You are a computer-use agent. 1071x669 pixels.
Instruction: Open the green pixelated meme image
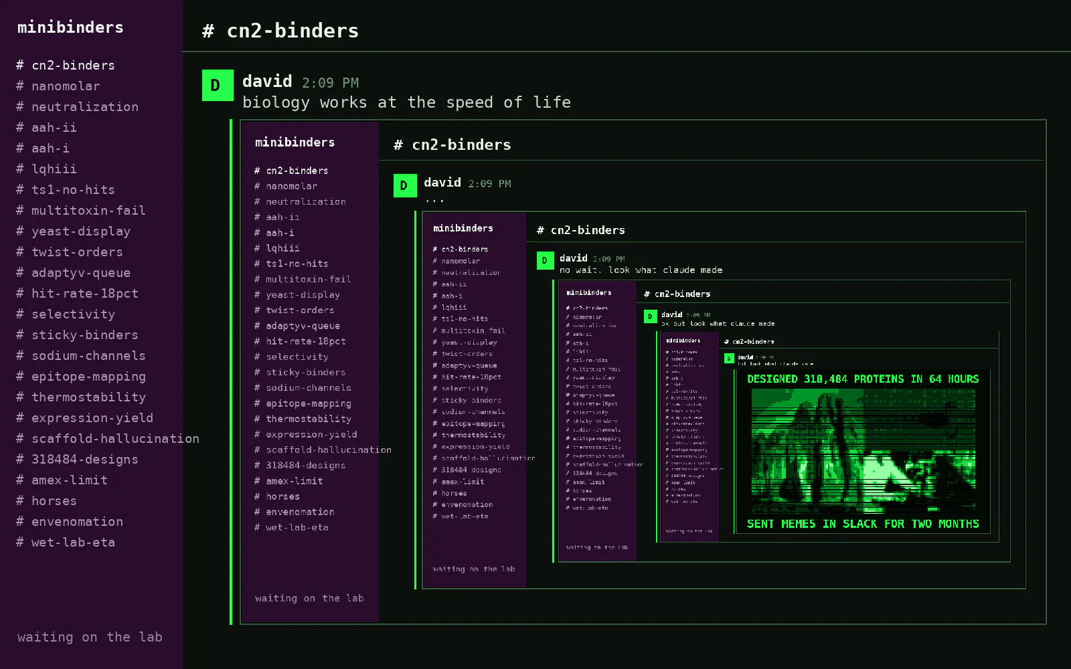pos(863,451)
